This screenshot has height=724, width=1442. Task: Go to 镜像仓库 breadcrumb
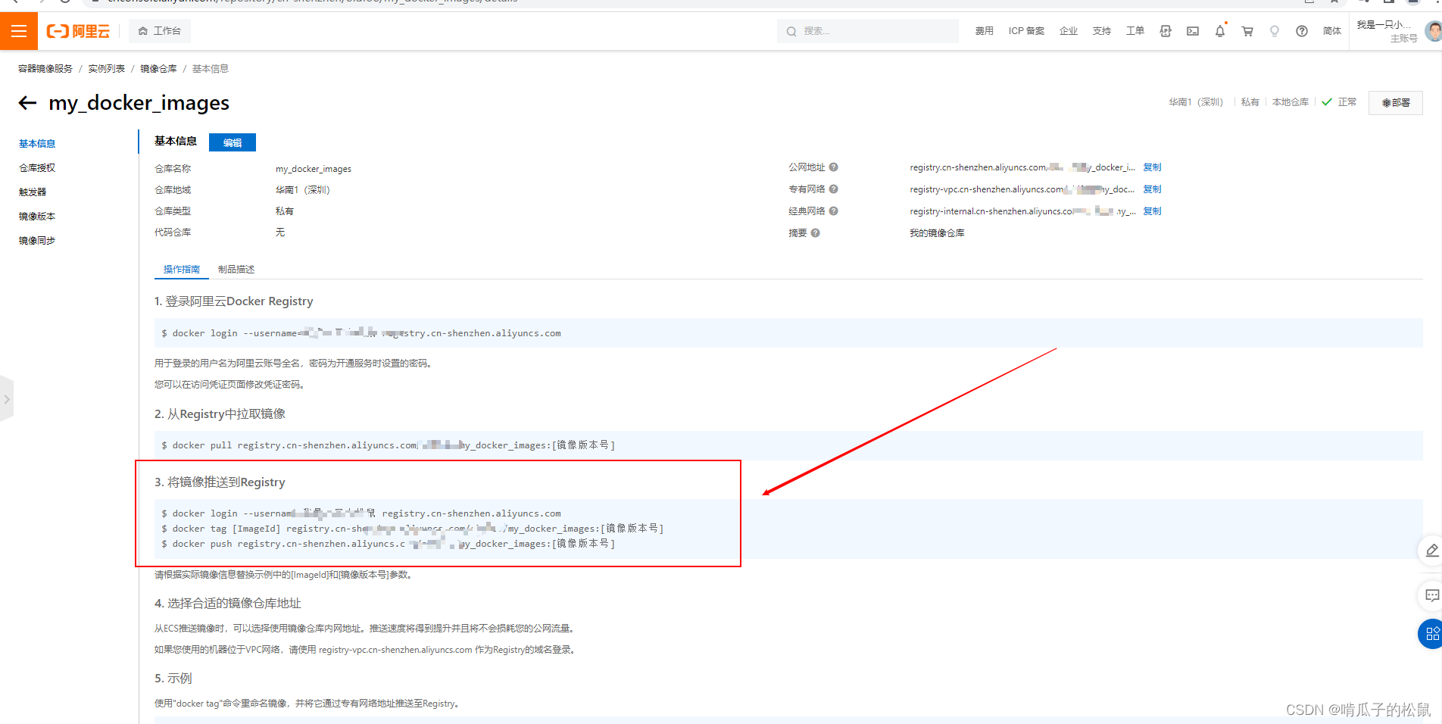[158, 69]
